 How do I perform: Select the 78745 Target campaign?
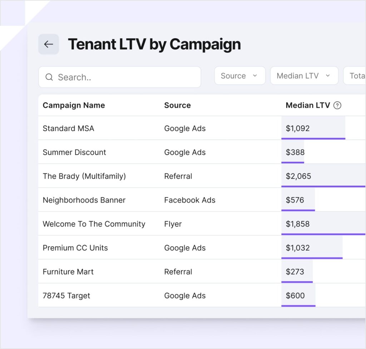coord(66,295)
